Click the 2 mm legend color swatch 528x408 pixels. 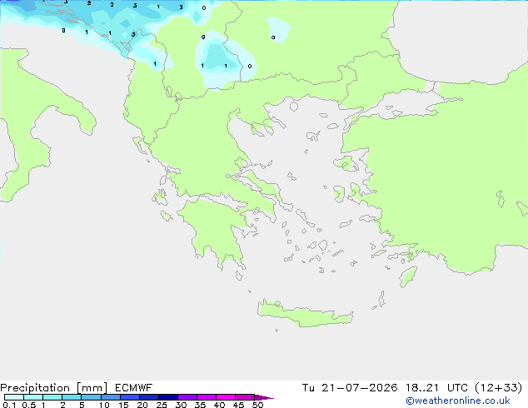(x=72, y=397)
